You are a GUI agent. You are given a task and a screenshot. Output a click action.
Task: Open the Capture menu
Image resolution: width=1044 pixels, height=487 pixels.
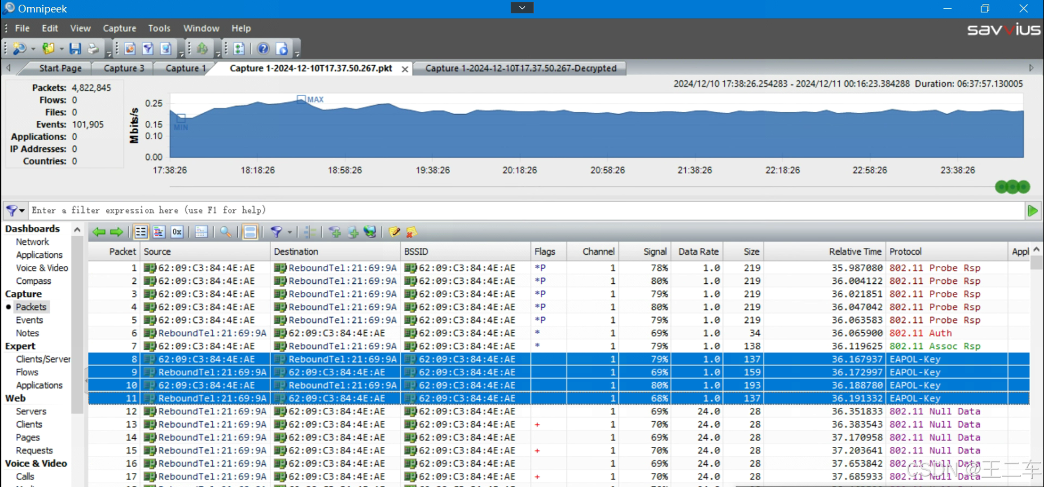119,28
